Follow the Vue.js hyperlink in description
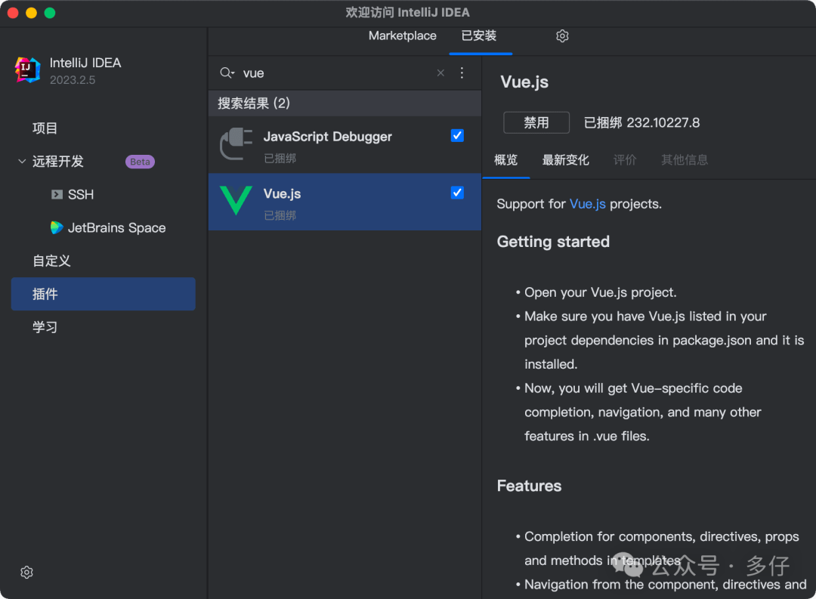 click(587, 204)
